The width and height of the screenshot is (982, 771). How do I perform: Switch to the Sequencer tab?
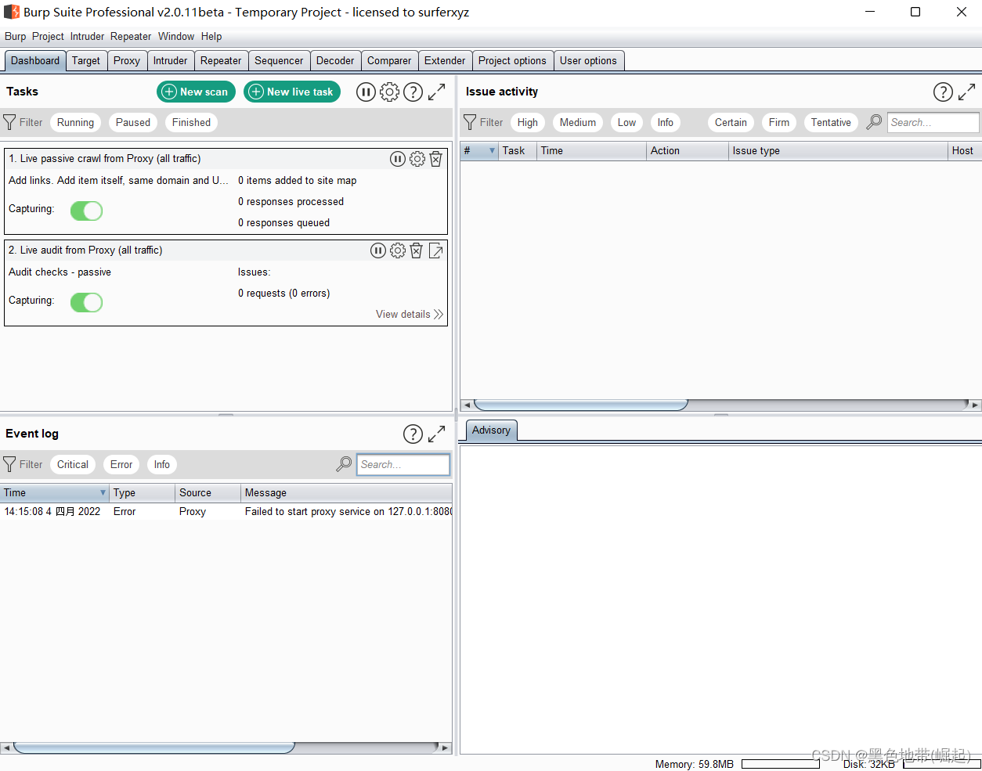tap(279, 61)
